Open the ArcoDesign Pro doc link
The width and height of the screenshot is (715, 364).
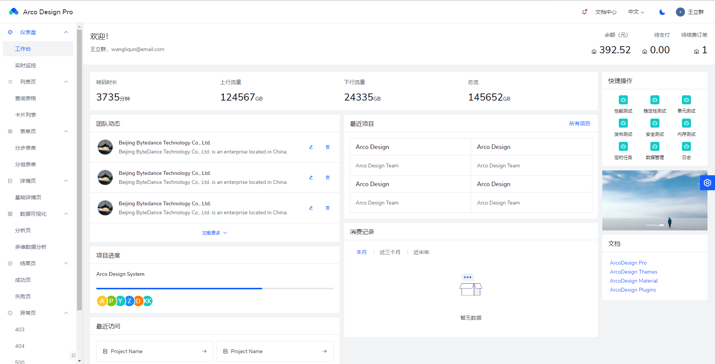pos(628,263)
